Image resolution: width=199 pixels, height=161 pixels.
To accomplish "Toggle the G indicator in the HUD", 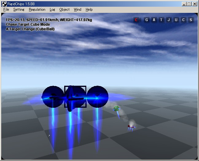I will [x=146, y=20].
